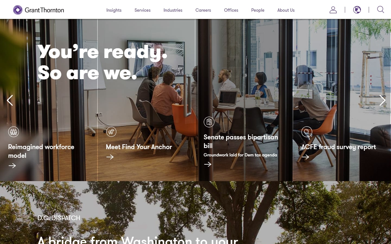
Task: Click the Grant Thornton logo
Action: [x=39, y=10]
